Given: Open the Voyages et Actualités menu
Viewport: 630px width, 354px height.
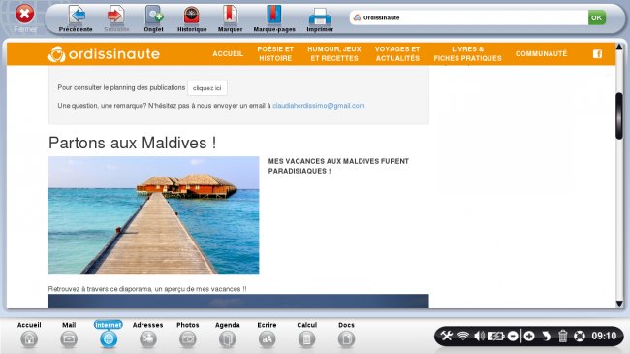Looking at the screenshot, I should pyautogui.click(x=397, y=53).
